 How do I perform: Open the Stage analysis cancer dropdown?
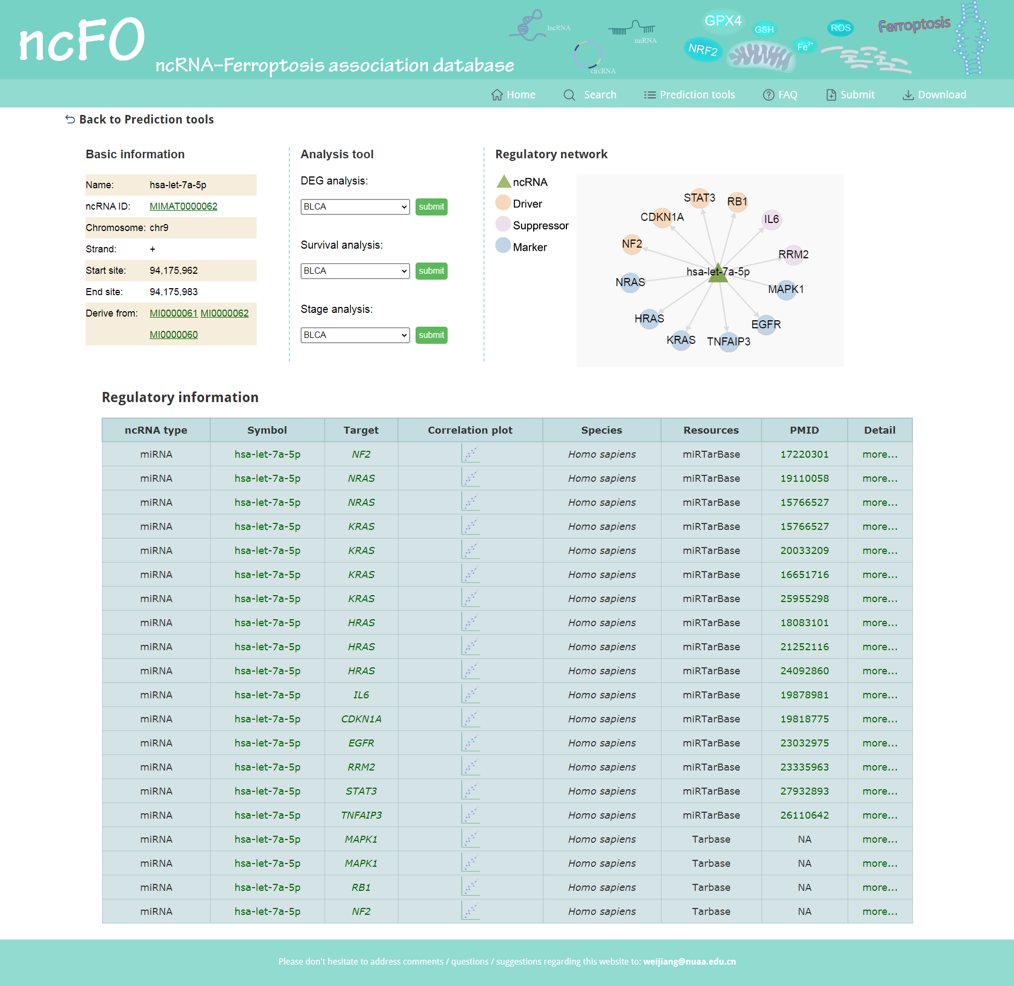click(355, 335)
